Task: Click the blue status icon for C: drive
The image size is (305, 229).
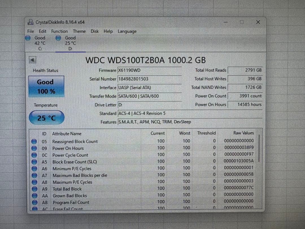Action: tap(28, 38)
